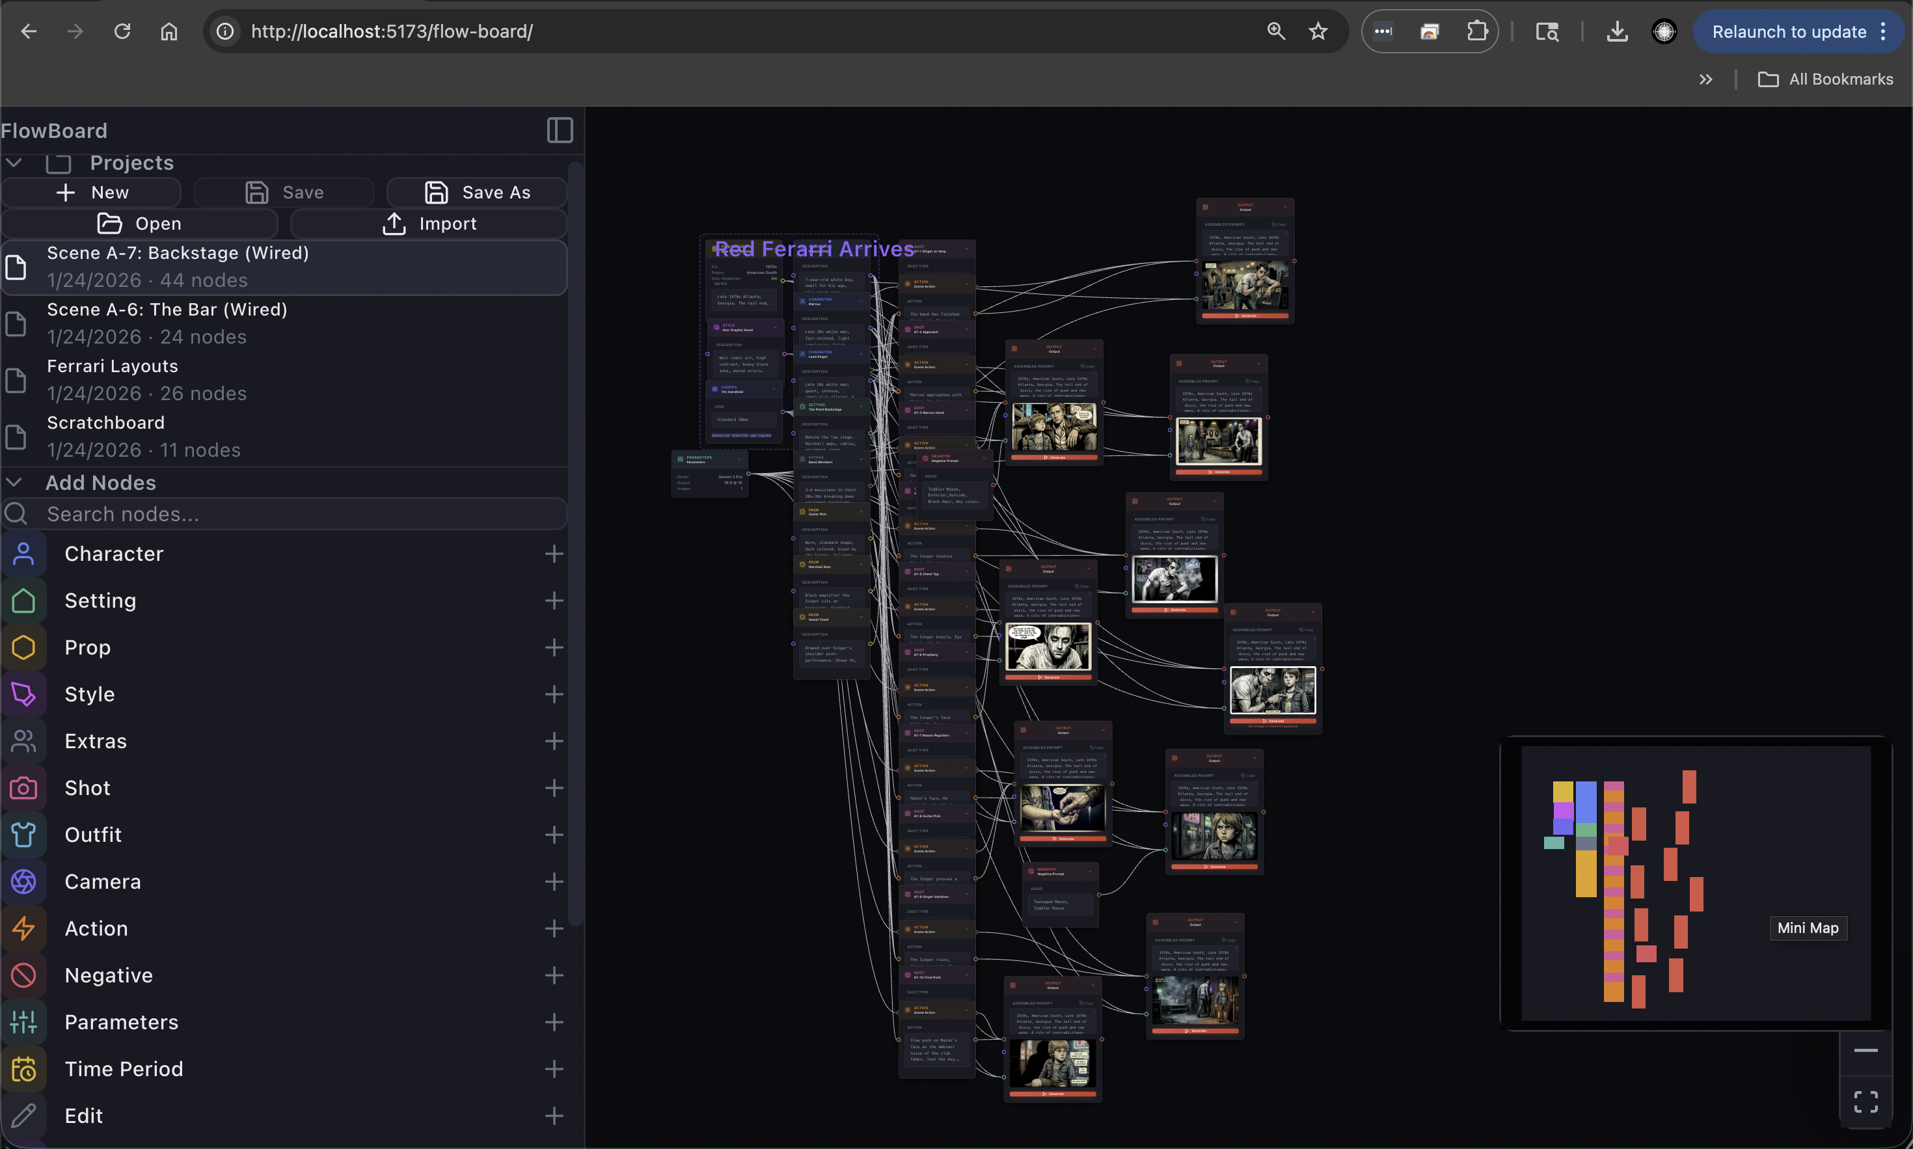Viewport: 1913px width, 1149px height.
Task: Open All Bookmarks
Action: pyautogui.click(x=1824, y=78)
